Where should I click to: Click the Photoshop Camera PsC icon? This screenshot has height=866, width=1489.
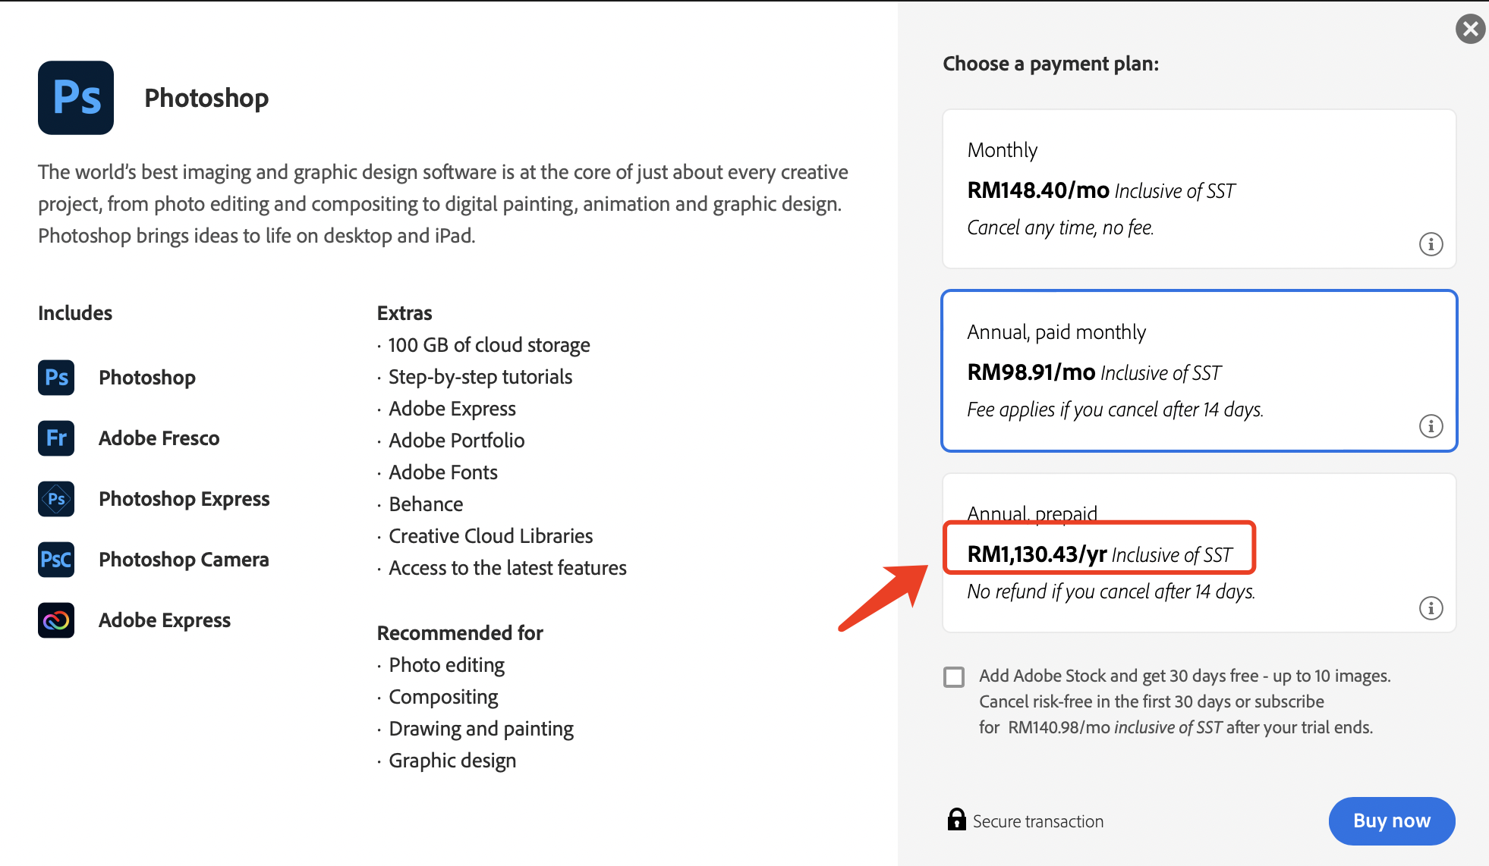coord(56,560)
